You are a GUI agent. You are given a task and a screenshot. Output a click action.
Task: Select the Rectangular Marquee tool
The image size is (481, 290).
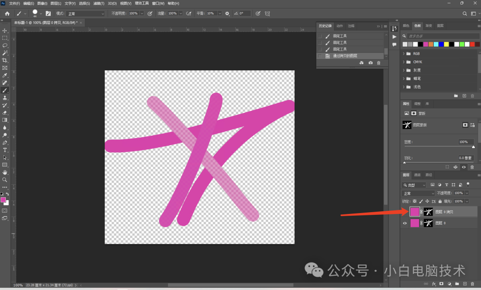[4, 38]
